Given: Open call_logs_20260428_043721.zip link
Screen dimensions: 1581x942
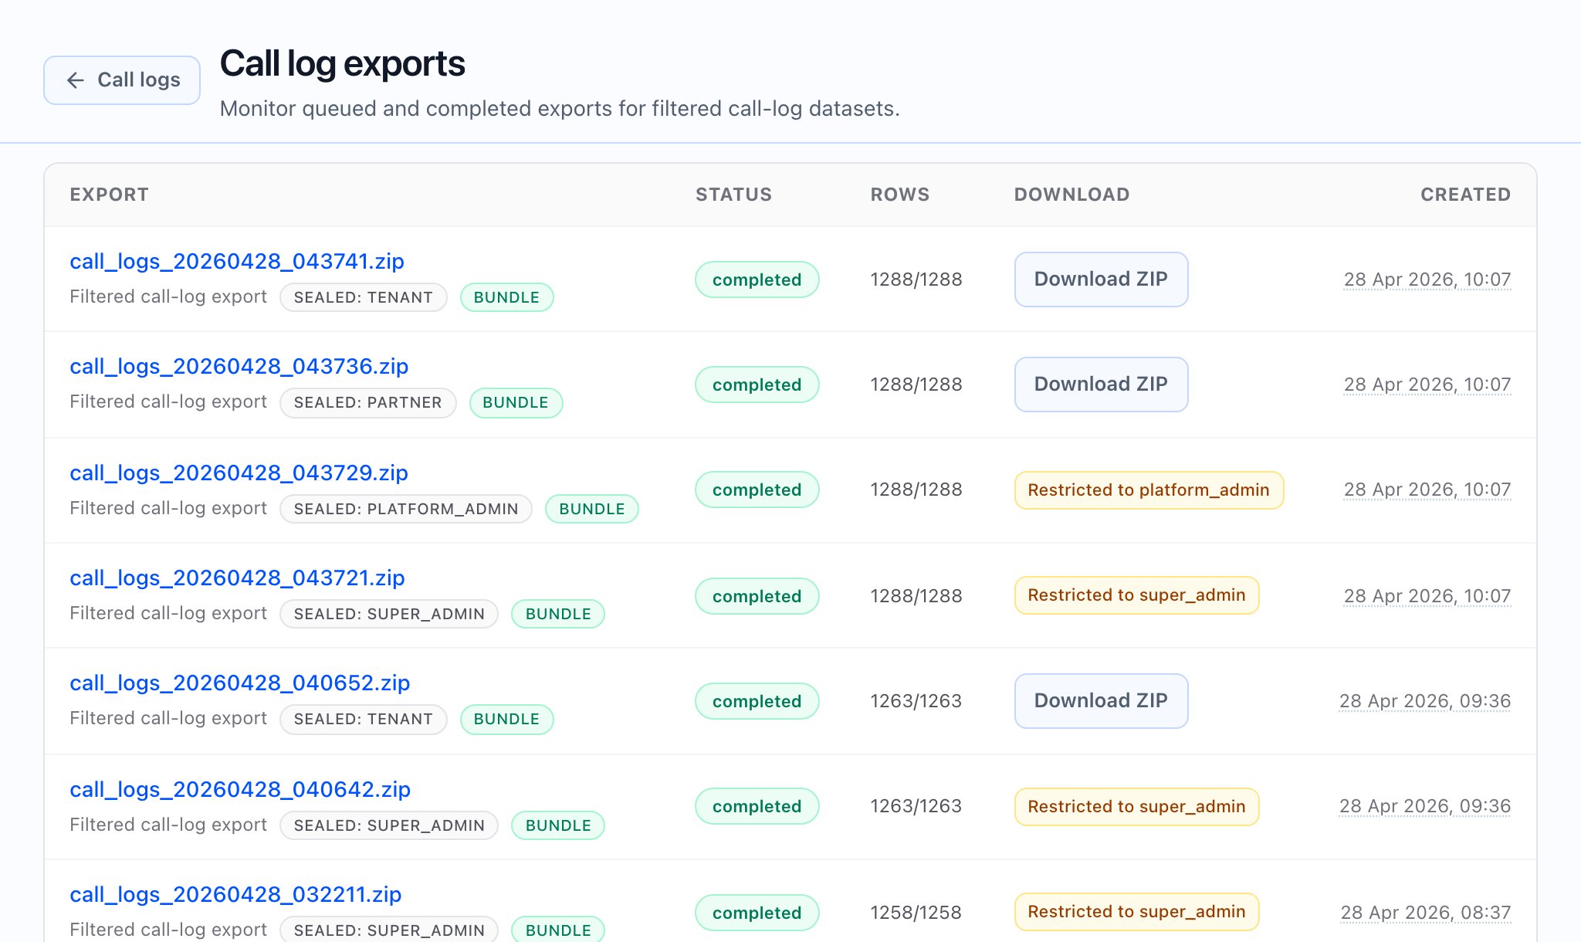Looking at the screenshot, I should click(237, 578).
